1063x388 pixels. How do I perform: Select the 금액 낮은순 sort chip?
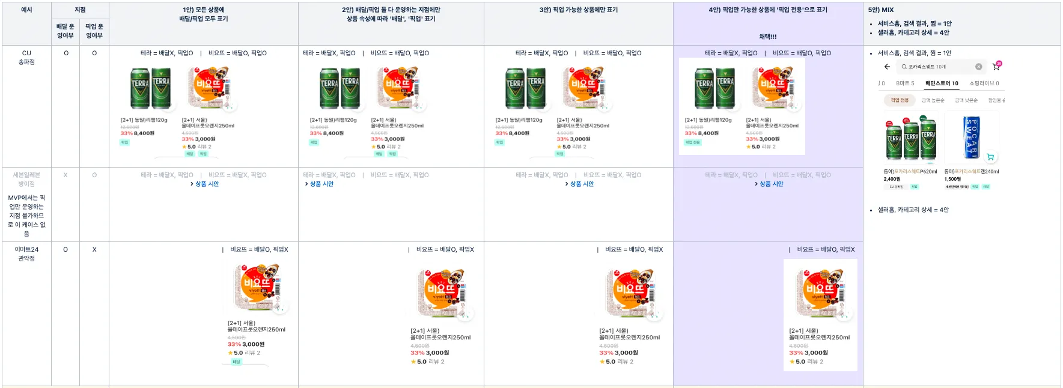(966, 100)
